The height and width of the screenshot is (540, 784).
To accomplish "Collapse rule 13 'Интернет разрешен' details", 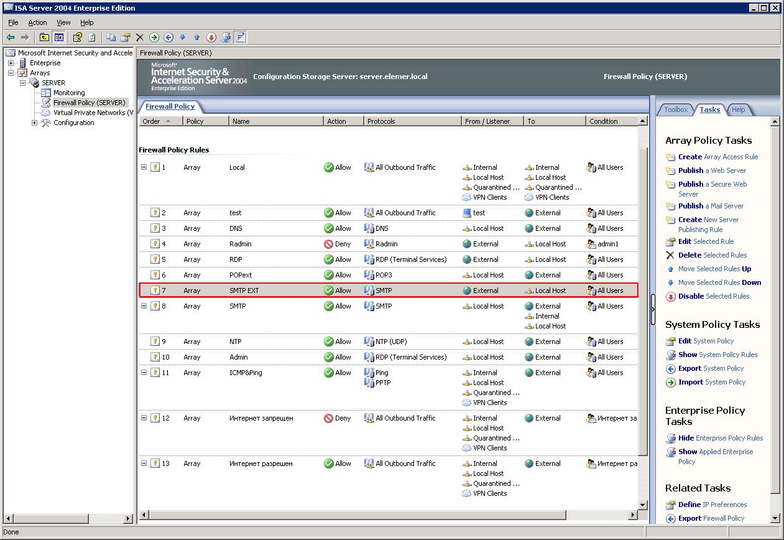I will (144, 463).
